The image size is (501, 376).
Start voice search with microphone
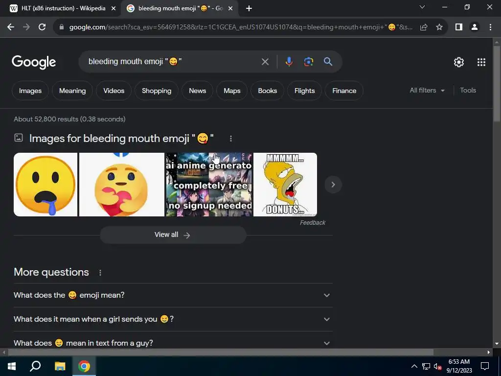pos(289,62)
